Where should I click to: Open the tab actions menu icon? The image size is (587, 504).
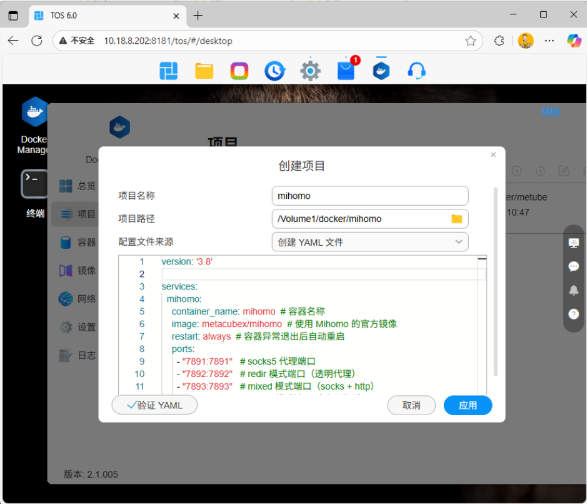13,16
